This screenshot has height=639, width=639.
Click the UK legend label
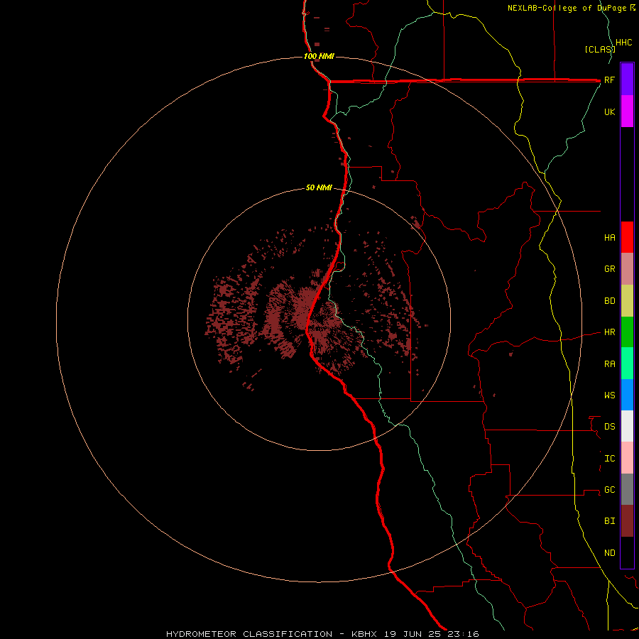point(609,111)
